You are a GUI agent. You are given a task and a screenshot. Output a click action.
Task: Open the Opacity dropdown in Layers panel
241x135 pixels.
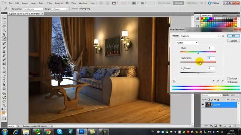(x=238, y=95)
